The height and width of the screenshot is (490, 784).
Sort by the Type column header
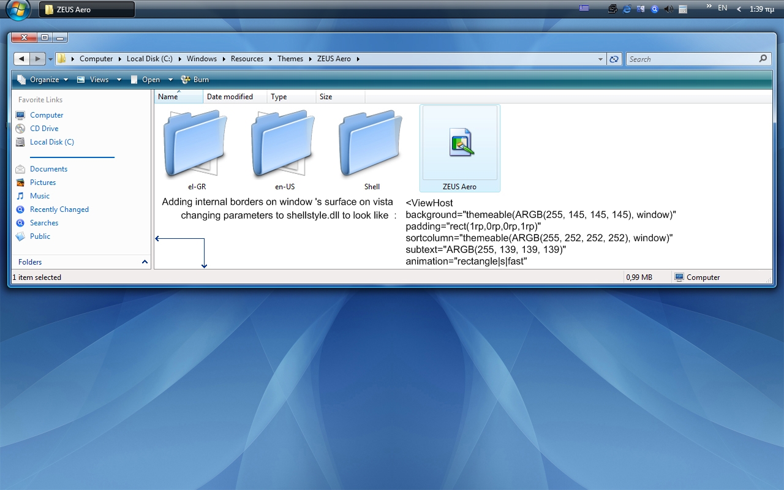click(x=292, y=97)
